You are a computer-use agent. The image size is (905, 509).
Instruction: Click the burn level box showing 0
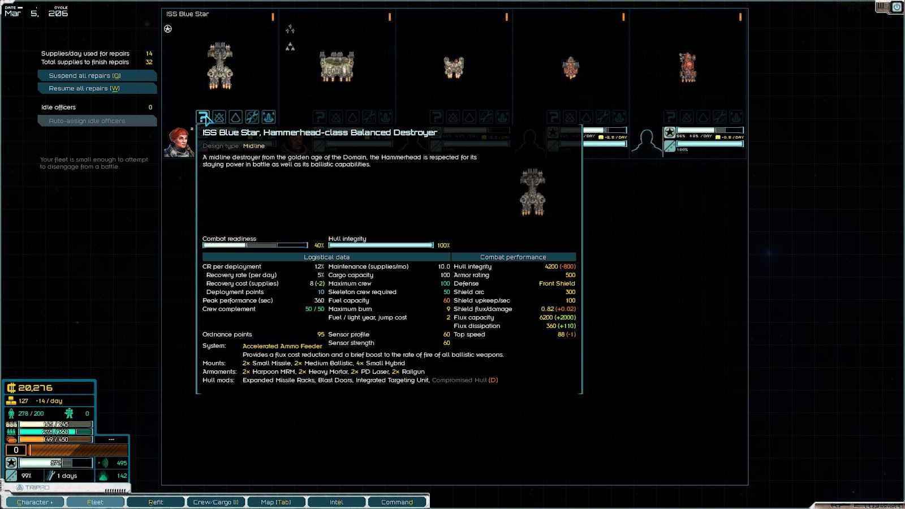16,450
